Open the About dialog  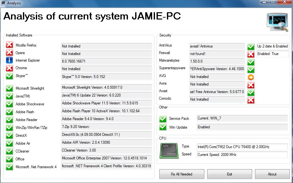pos(272,174)
